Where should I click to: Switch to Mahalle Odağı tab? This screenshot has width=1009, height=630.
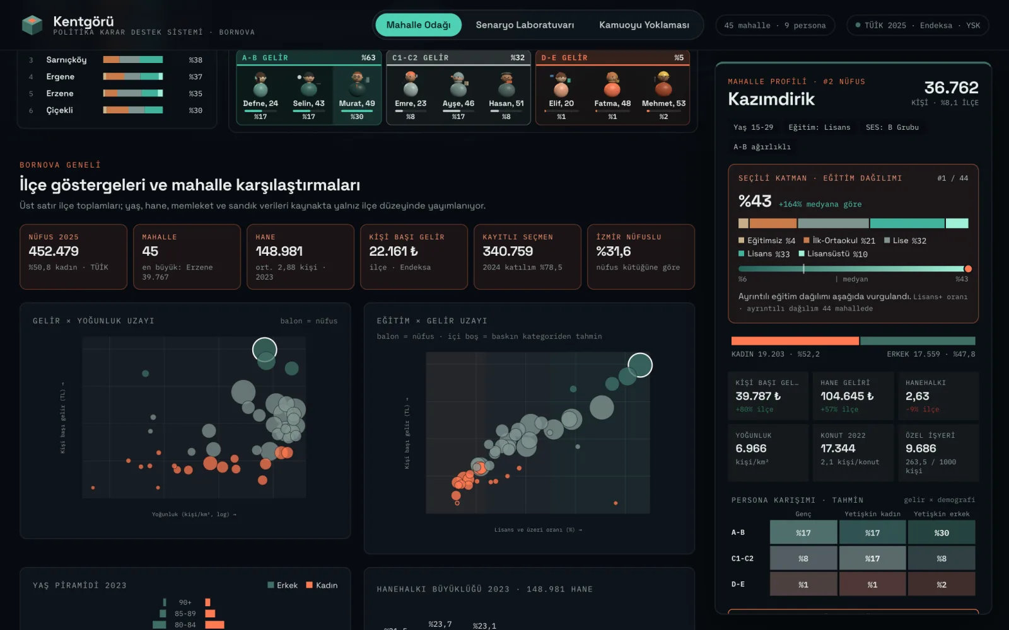tap(418, 25)
